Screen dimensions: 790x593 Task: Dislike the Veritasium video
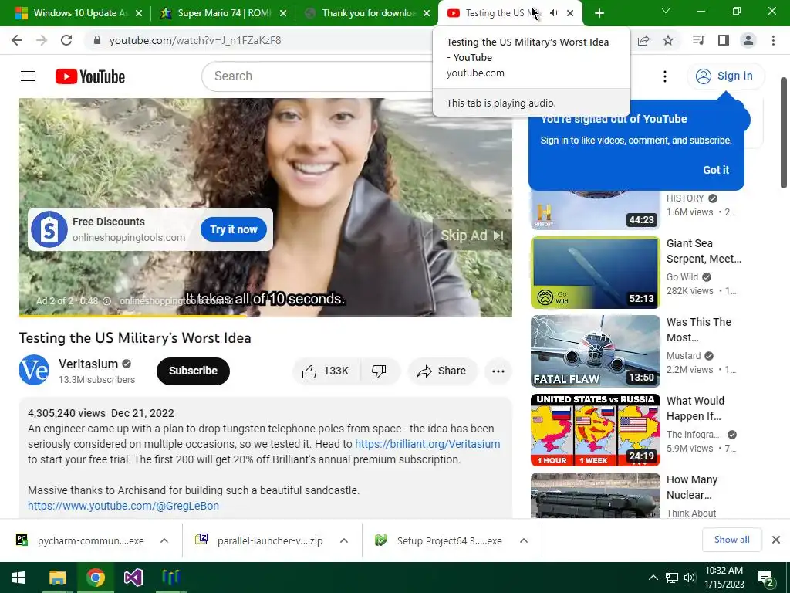pyautogui.click(x=379, y=371)
